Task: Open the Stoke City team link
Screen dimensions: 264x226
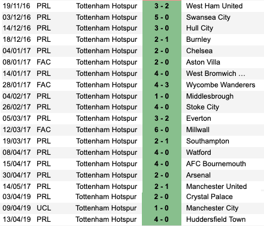Action: coord(202,107)
